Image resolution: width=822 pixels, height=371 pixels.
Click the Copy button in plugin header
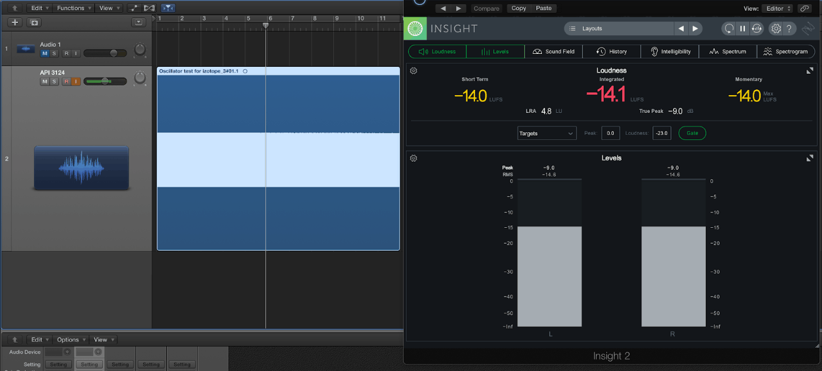tap(518, 8)
